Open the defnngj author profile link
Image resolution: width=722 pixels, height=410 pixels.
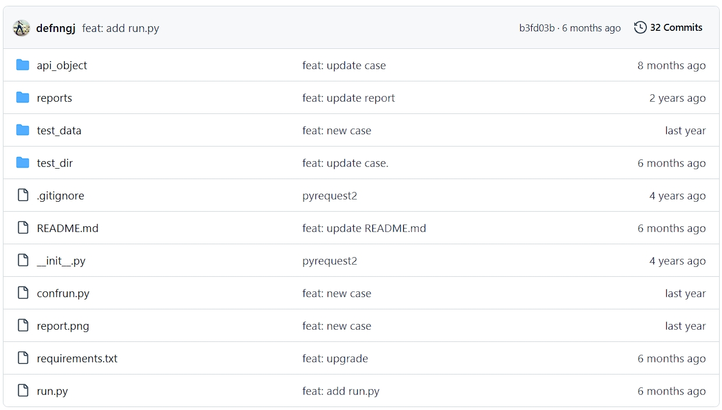[56, 28]
